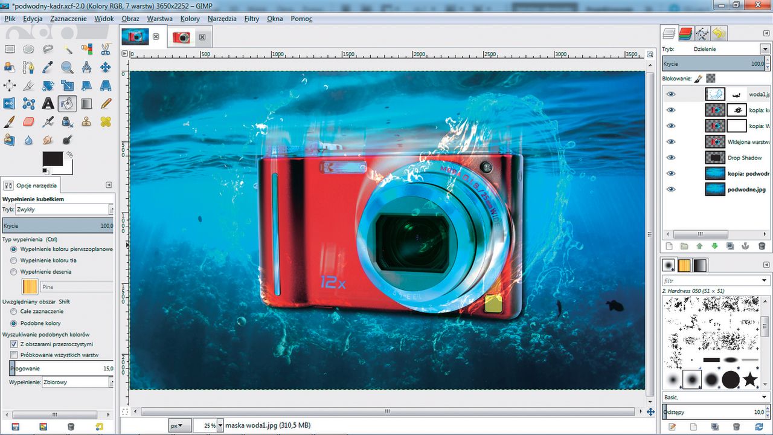Click the duplicate layer icon

click(x=730, y=246)
